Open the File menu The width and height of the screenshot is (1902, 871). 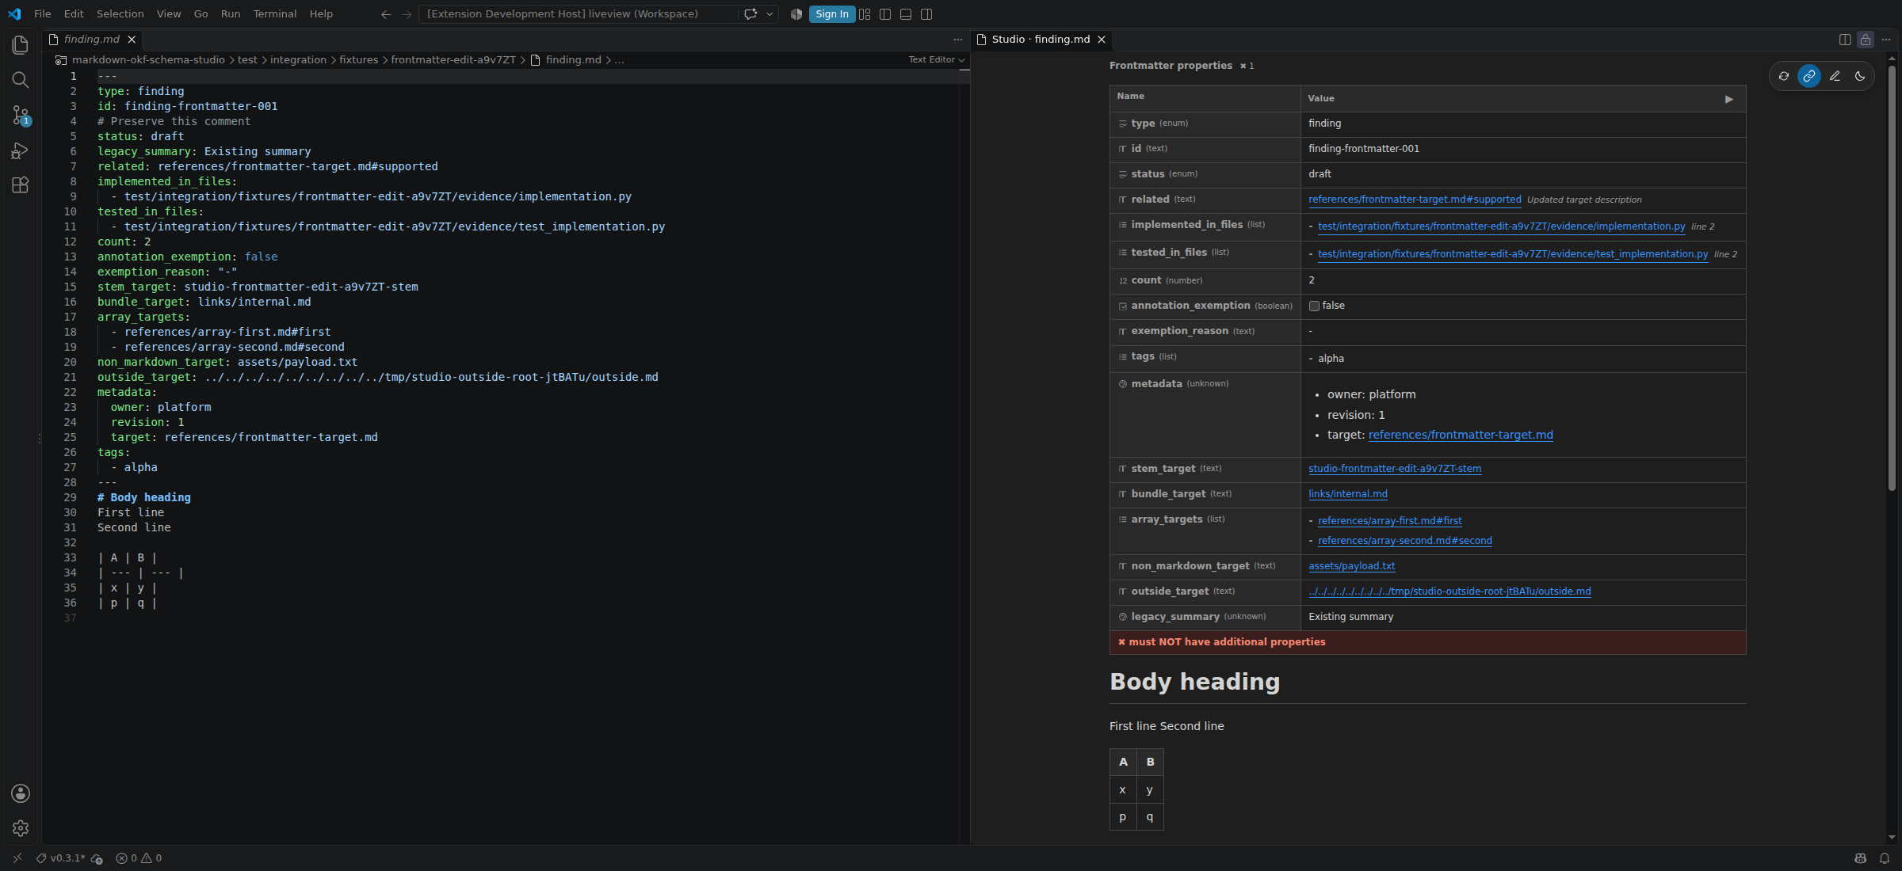[x=43, y=14]
